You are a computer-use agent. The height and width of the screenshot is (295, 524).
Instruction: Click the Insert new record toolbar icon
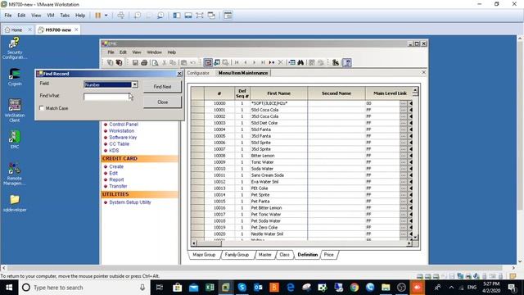pyautogui.click(x=272, y=62)
